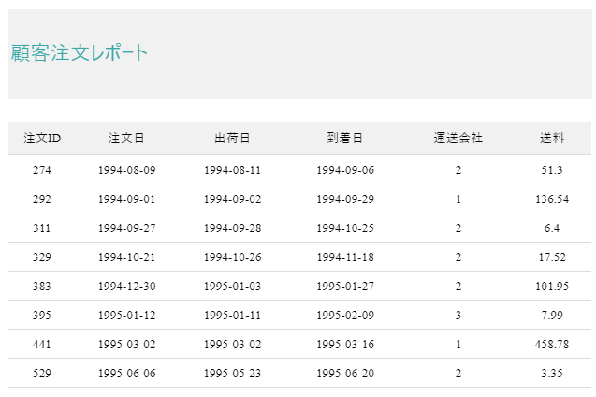Click arrival date 1995-01-27
The width and height of the screenshot is (596, 397).
click(x=344, y=287)
